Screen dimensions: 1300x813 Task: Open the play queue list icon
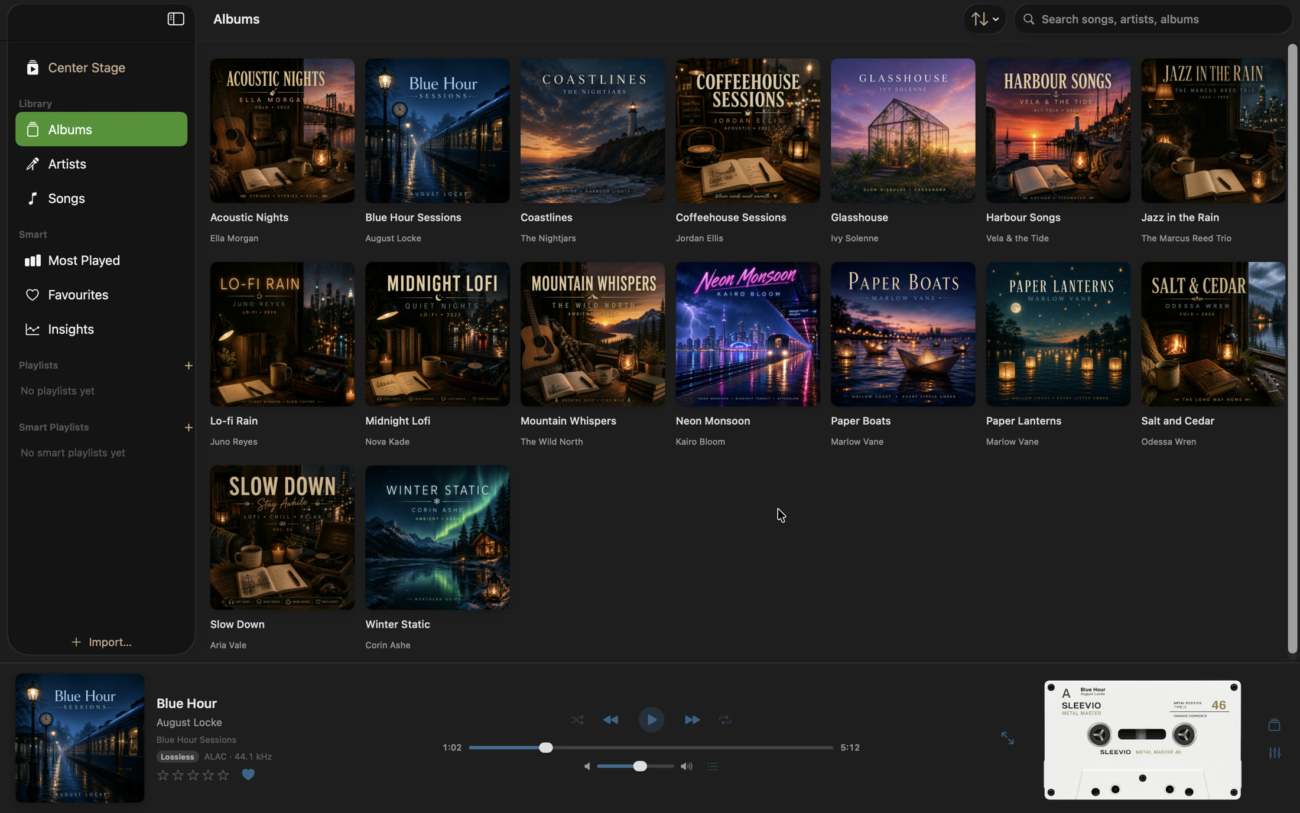point(713,766)
